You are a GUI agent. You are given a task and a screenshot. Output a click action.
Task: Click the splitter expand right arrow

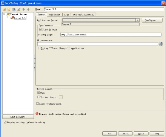pos(35,68)
